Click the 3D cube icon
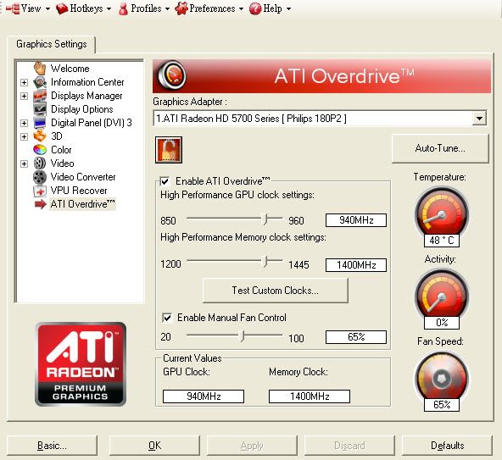Image resolution: width=502 pixels, height=460 pixels. [40, 136]
